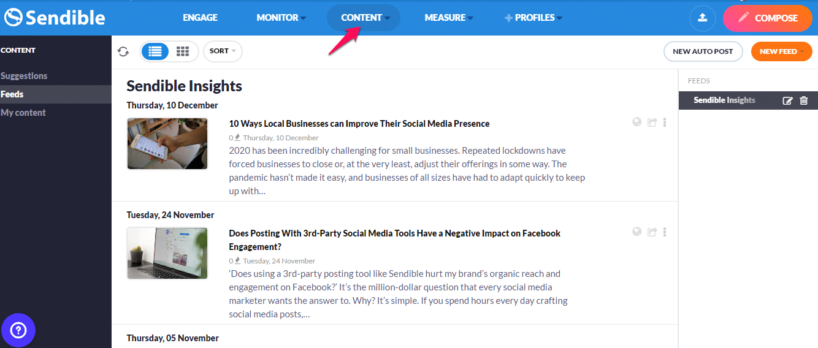Open the Sort dropdown
Screen dimensions: 818x348
click(223, 51)
